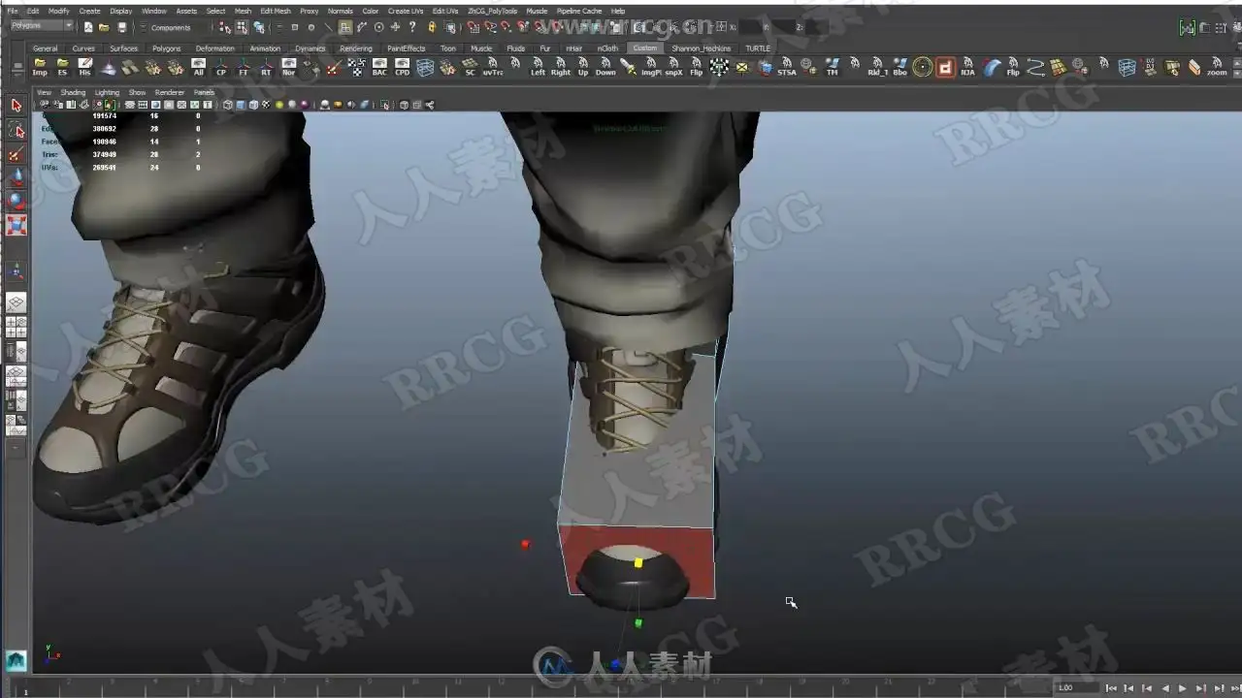Image resolution: width=1242 pixels, height=698 pixels.
Task: Click the STSA shelf button
Action: tap(787, 67)
